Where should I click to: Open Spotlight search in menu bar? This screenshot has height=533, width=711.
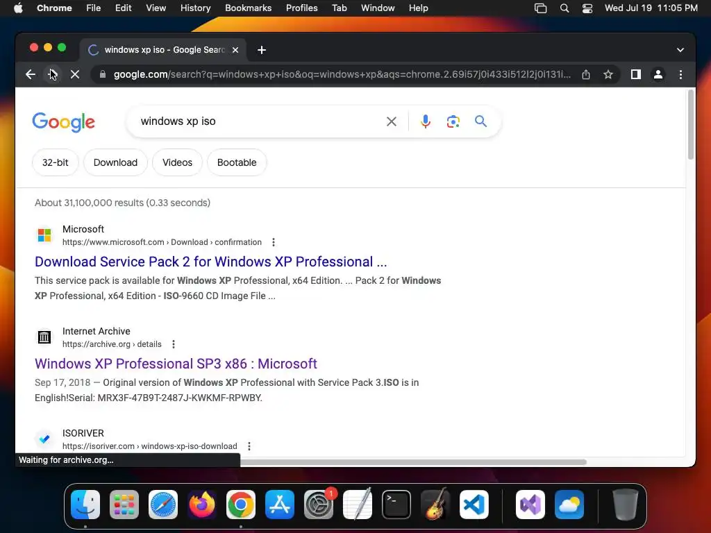[x=564, y=8]
